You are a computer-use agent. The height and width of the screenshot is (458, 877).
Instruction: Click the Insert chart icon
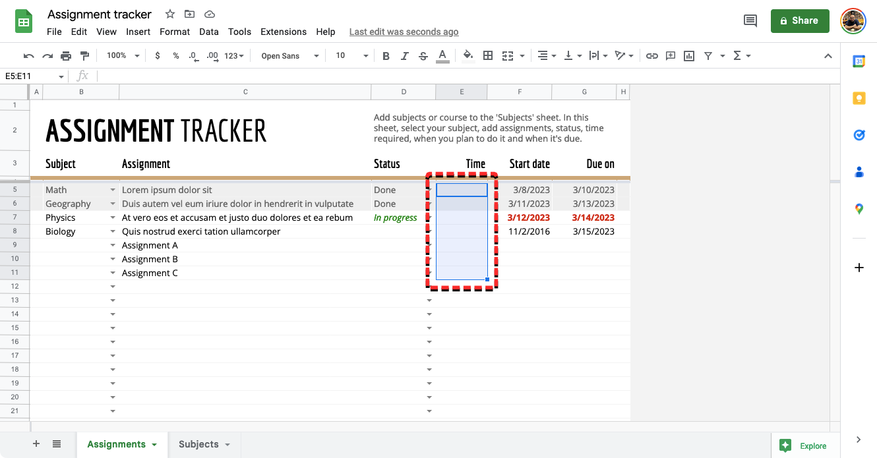coord(689,56)
